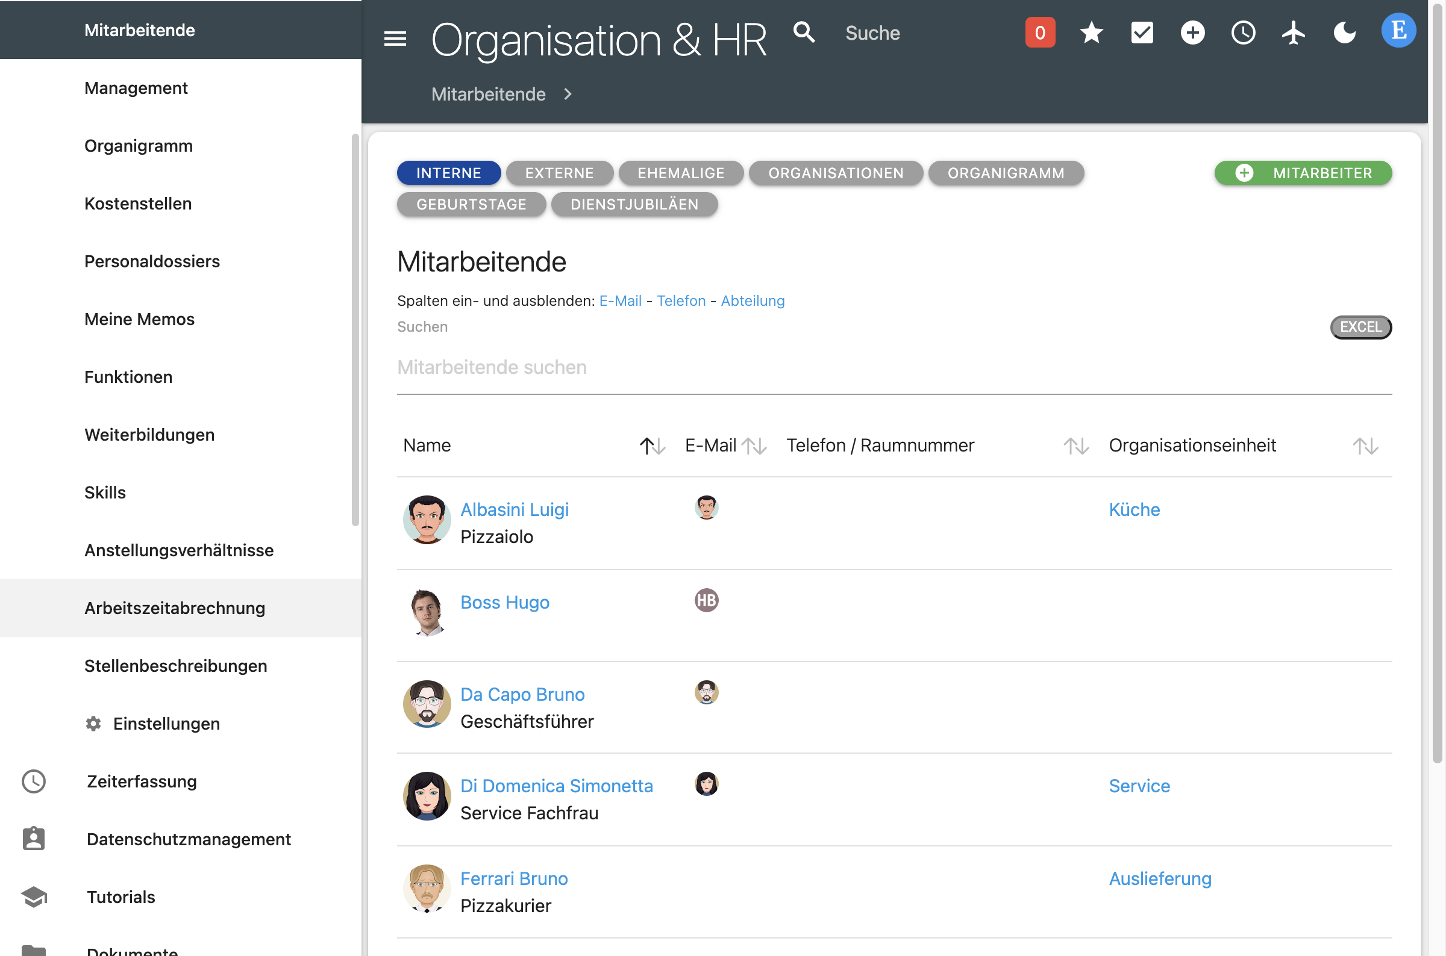The width and height of the screenshot is (1446, 956).
Task: Click the Mitarbeitende suchen input field
Action: coord(894,368)
